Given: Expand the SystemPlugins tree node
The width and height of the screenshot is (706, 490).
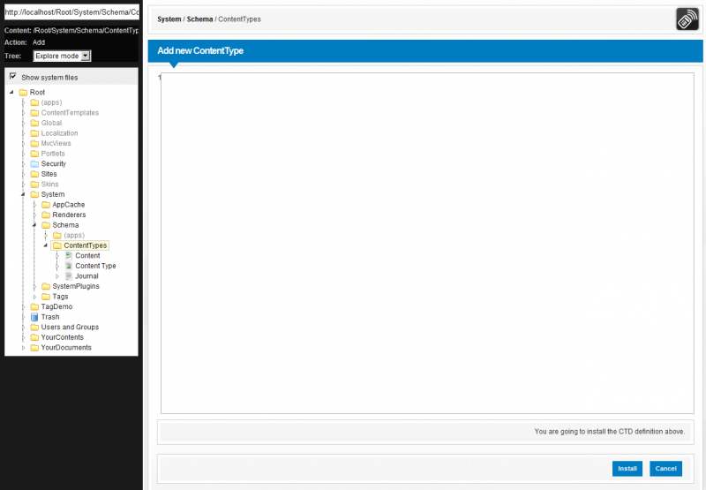Looking at the screenshot, I should coord(34,286).
